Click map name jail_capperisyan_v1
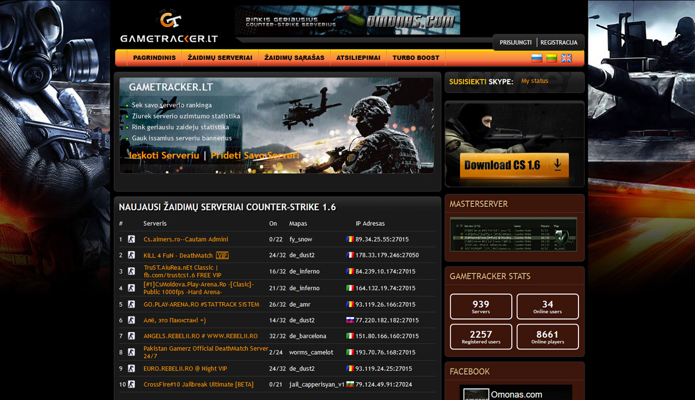The width and height of the screenshot is (695, 400). click(317, 384)
